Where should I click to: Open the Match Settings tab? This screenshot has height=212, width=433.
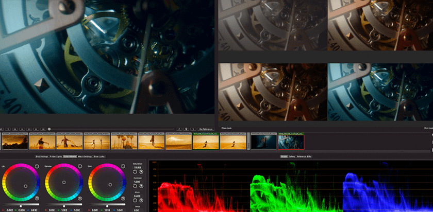[85, 156]
